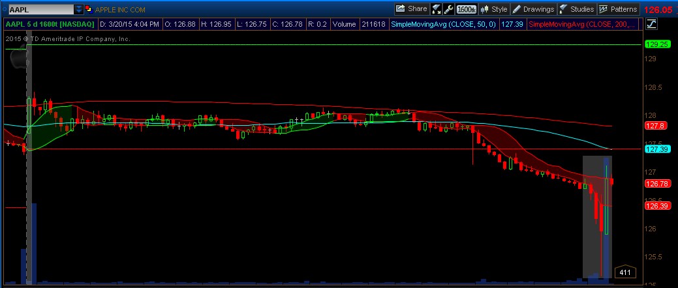Click the Volume 211618 cell
This screenshot has height=288, width=678.
pos(359,25)
